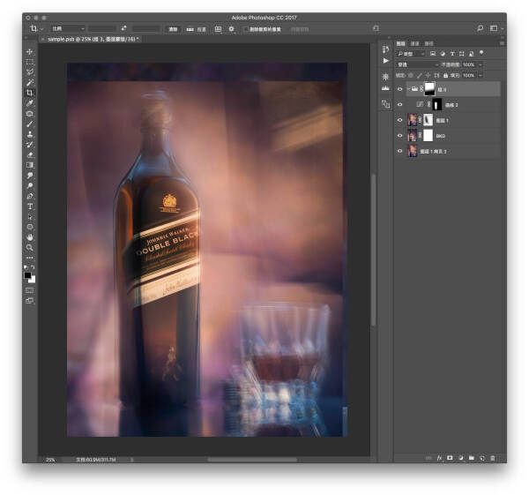
Task: Toggle the delete cropped pixels checkbox
Action: click(246, 29)
